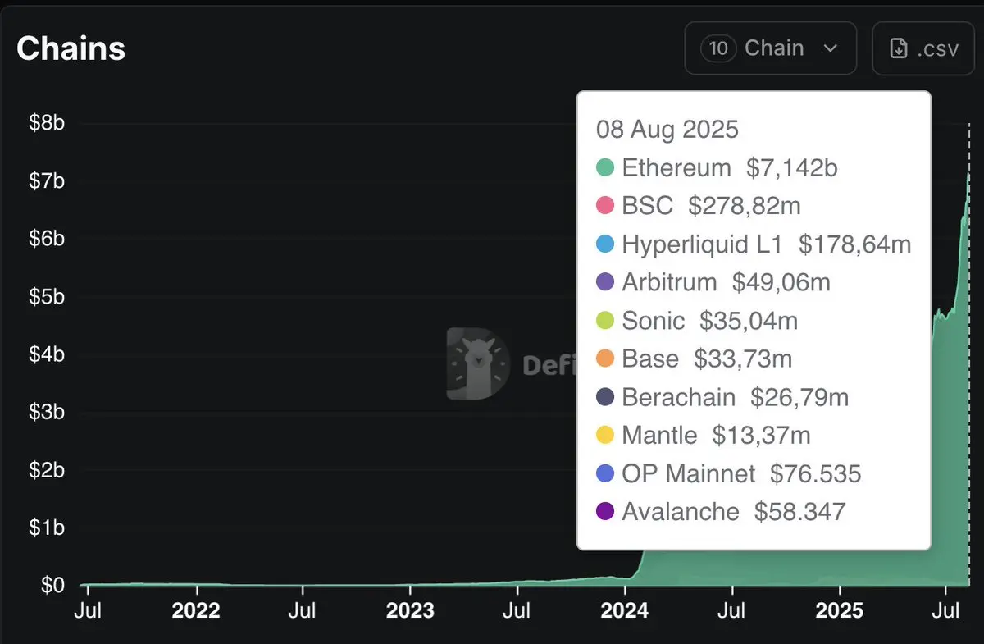Click the OP Mainnet value '$76.535'

[x=816, y=473]
